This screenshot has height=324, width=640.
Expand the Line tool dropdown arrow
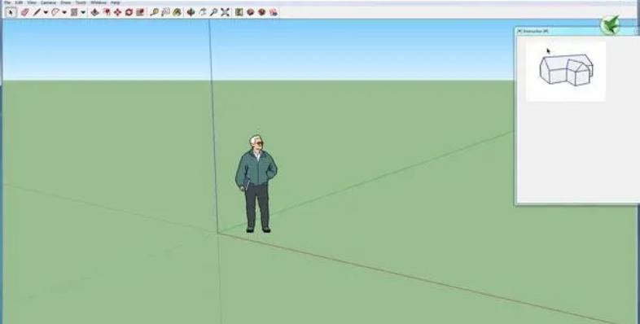[46, 13]
